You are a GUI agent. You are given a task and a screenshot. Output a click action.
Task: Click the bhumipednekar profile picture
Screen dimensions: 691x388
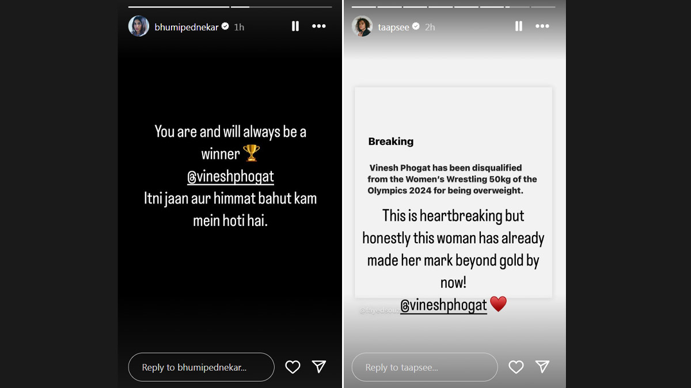pyautogui.click(x=139, y=26)
